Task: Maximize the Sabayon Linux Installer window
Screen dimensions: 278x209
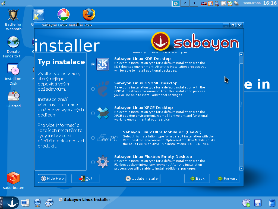Action: pyautogui.click(x=233, y=25)
